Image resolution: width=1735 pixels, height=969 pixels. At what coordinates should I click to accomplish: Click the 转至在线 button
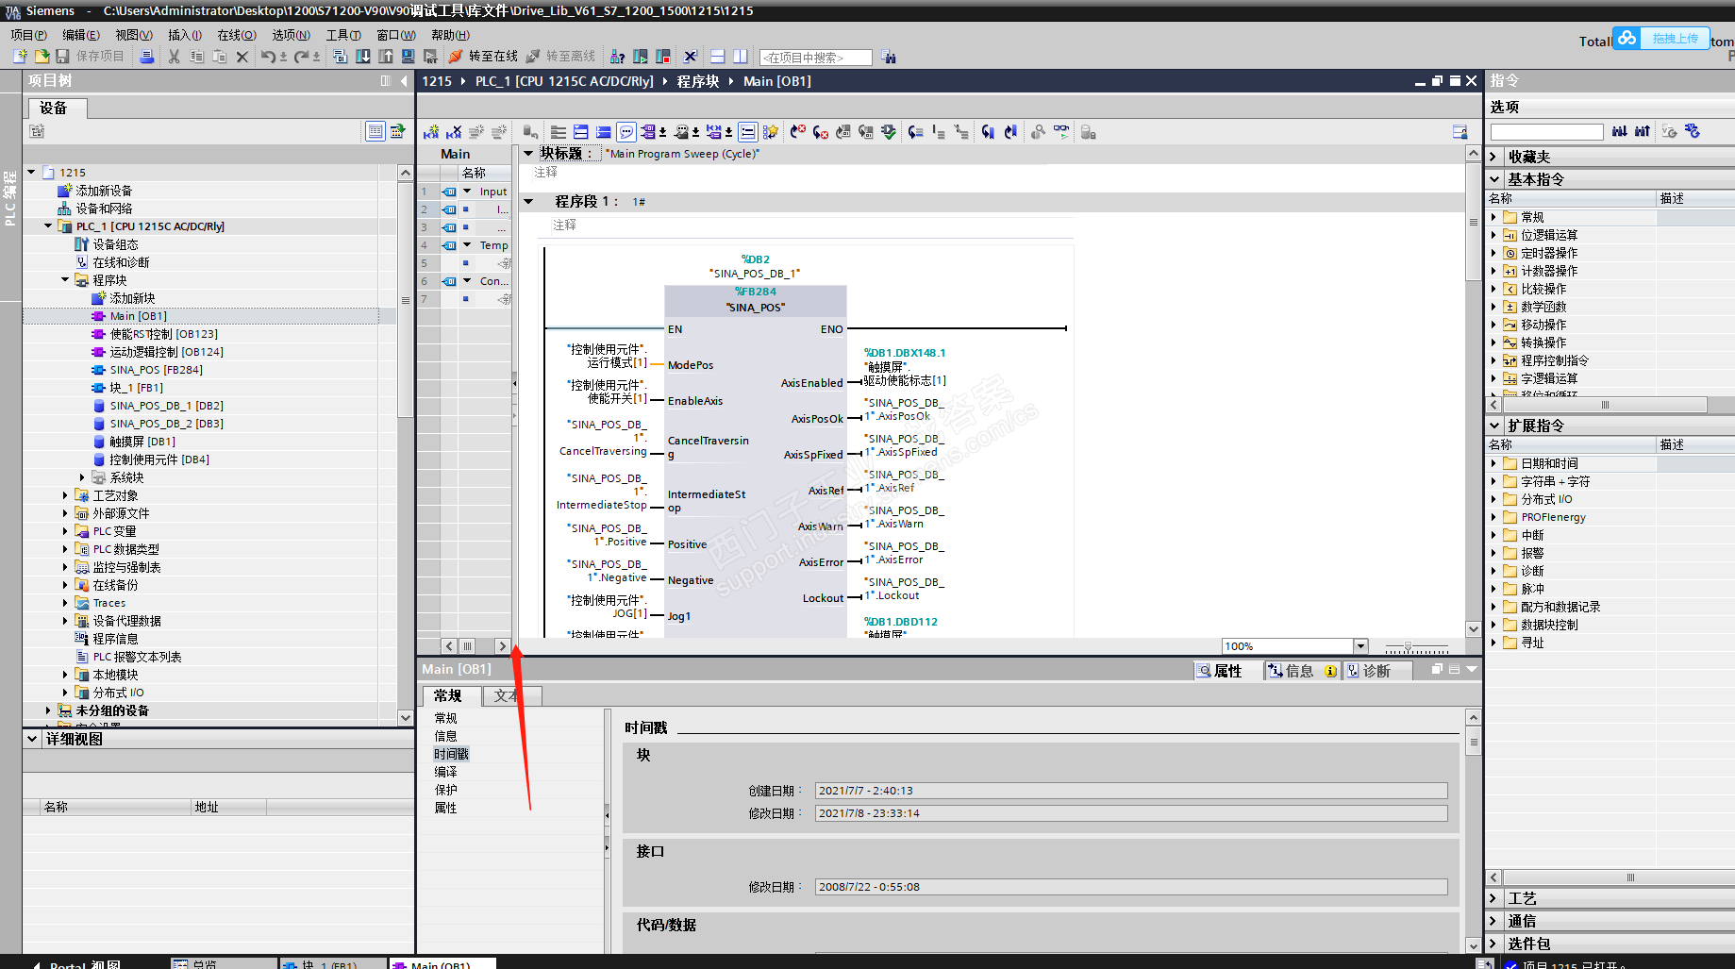pyautogui.click(x=483, y=57)
